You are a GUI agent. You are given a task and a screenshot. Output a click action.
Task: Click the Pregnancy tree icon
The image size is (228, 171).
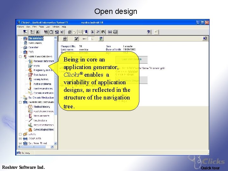pos(30,70)
